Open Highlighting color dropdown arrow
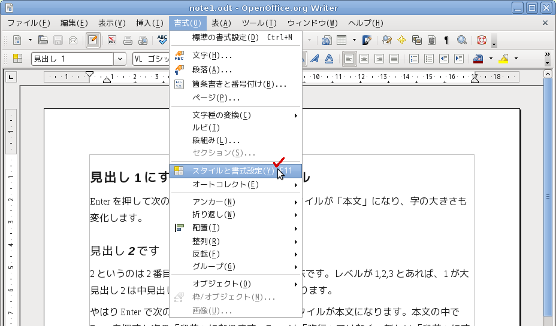Viewport: 556px width, 326px height. (x=516, y=59)
